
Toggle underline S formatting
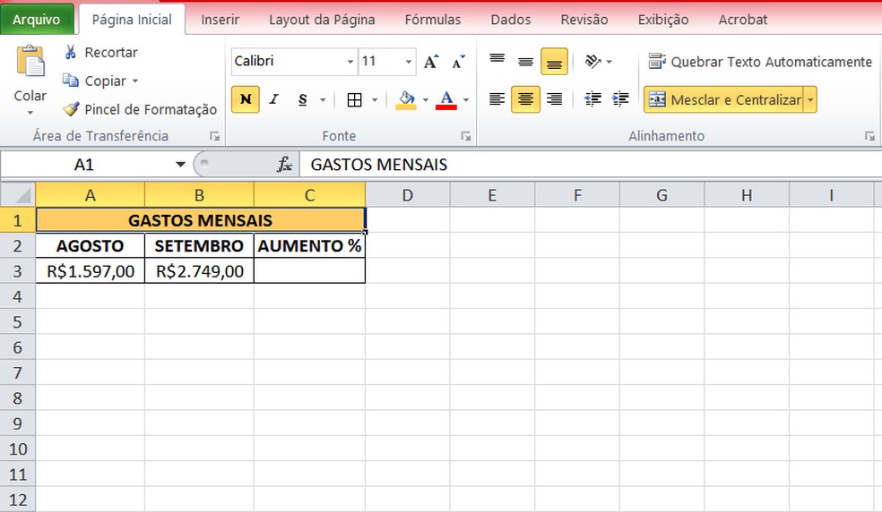(303, 99)
